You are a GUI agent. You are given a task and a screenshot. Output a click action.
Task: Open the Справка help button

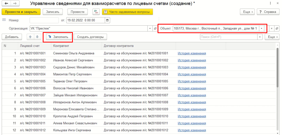pyautogui.click(x=268, y=12)
